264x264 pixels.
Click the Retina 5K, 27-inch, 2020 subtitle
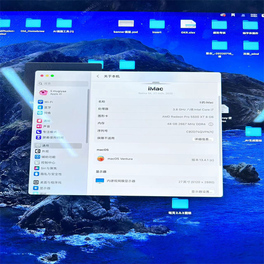coord(156,93)
